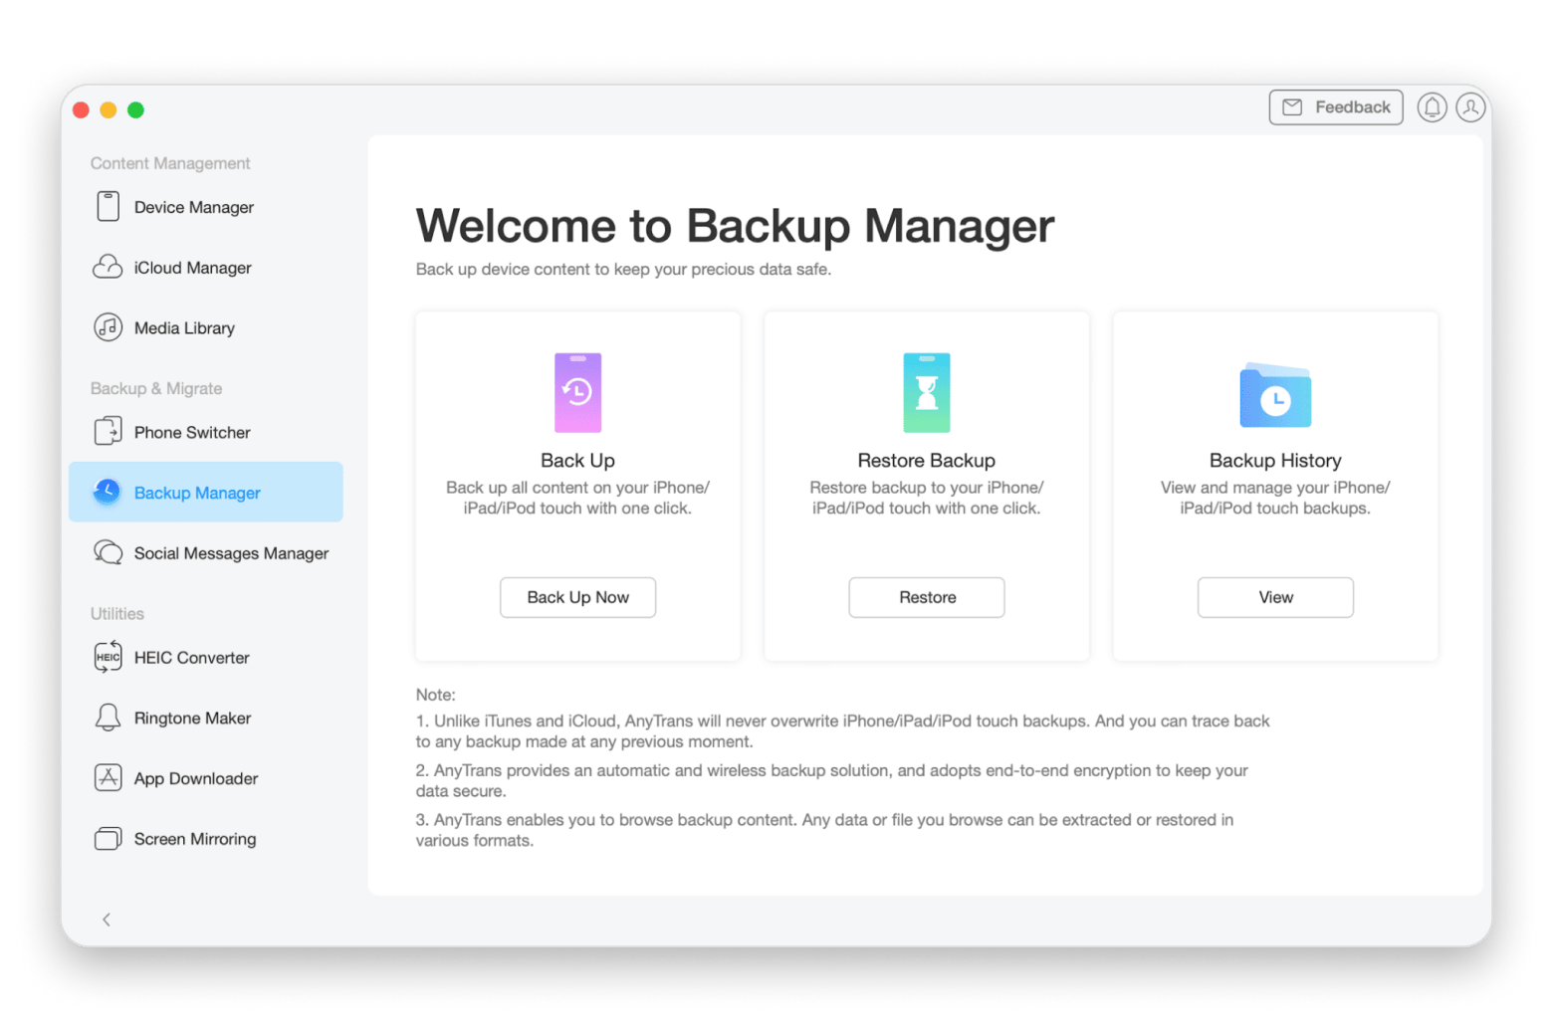This screenshot has height=1033, width=1553.
Task: Select Phone Switcher from the sidebar
Action: [x=206, y=433]
